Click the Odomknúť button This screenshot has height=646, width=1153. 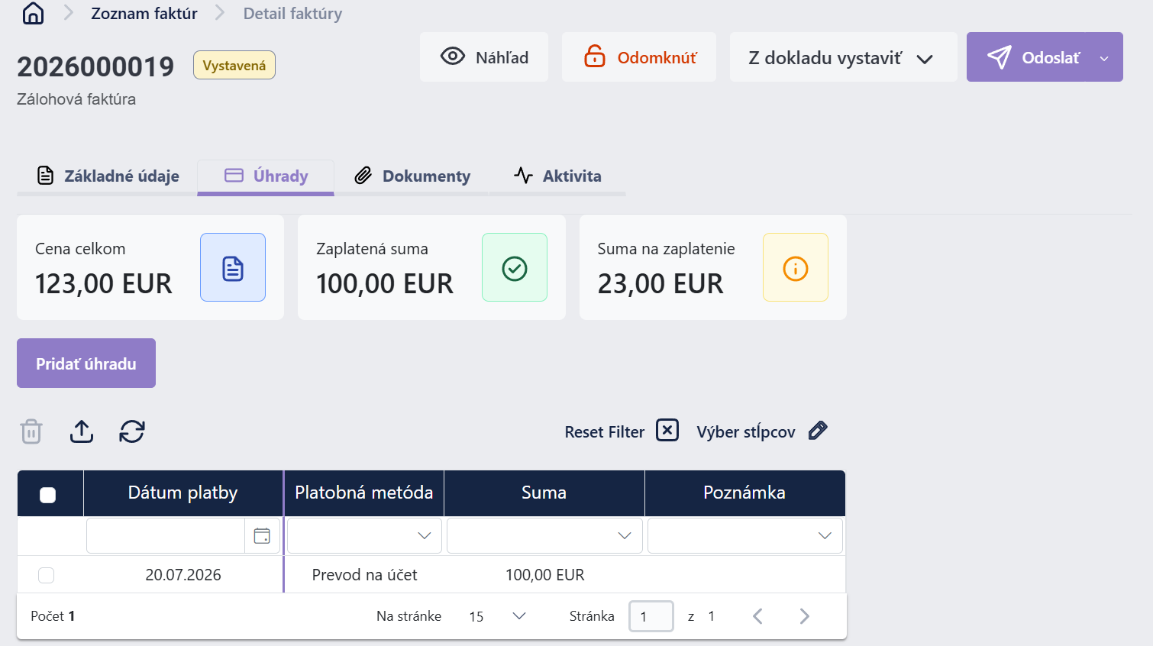[x=639, y=57]
